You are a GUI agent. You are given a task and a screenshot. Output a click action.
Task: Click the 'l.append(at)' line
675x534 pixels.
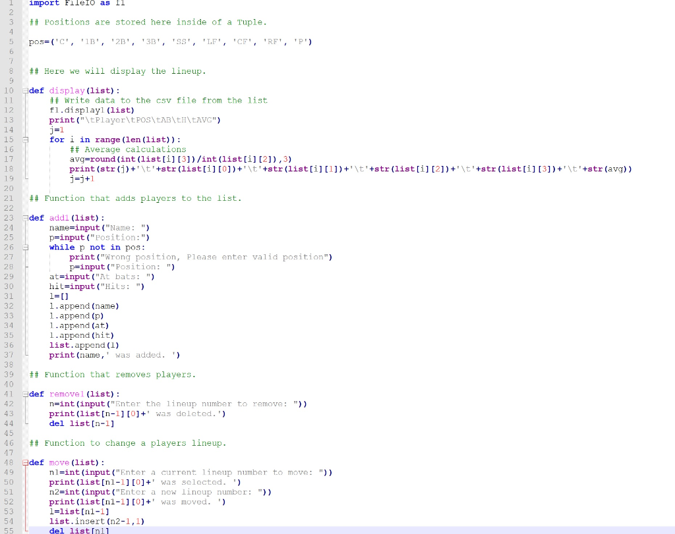(79, 326)
